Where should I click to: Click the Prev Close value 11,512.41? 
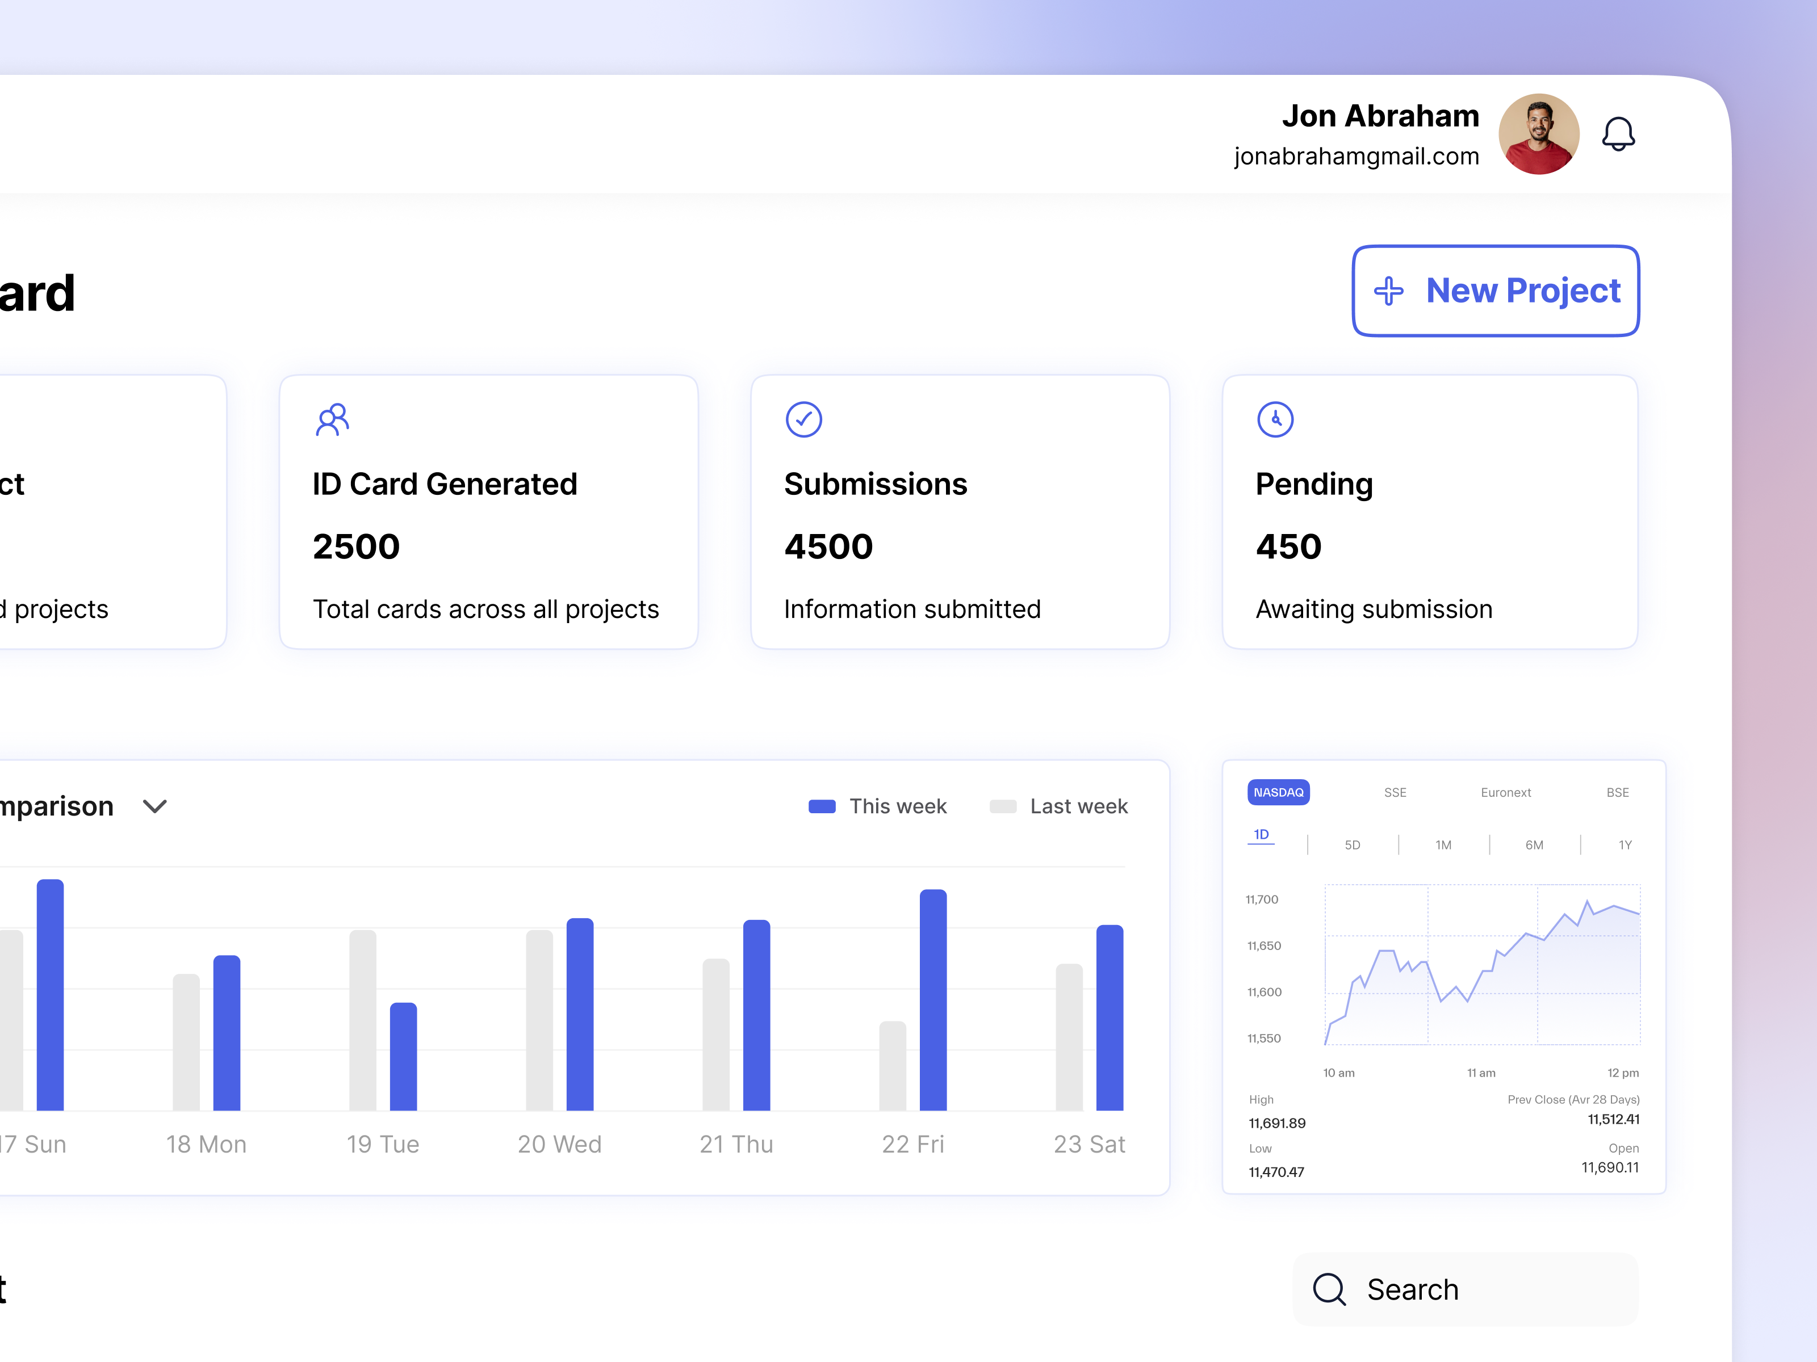(x=1613, y=1119)
